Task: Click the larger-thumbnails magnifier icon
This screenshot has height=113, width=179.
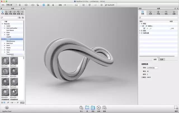Action: pyautogui.click(x=18, y=102)
